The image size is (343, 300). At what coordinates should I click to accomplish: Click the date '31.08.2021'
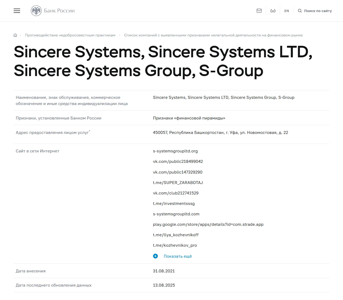pyautogui.click(x=164, y=271)
